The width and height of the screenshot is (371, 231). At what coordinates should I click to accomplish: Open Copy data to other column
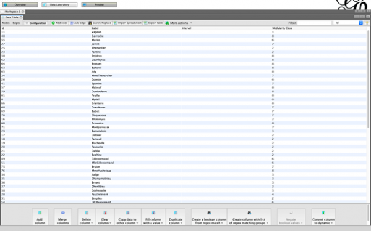(x=127, y=217)
